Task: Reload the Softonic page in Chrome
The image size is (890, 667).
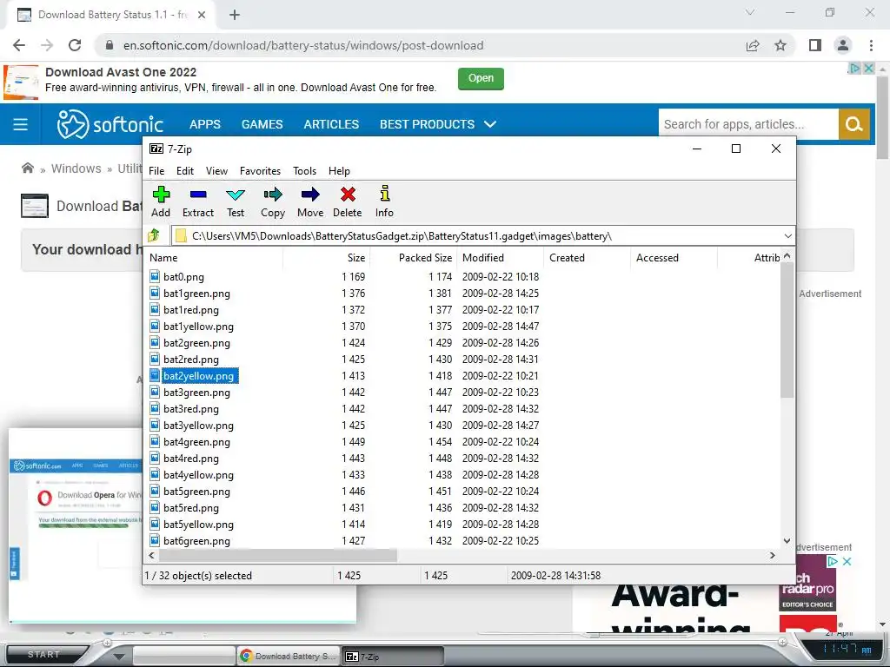Action: coord(75,45)
